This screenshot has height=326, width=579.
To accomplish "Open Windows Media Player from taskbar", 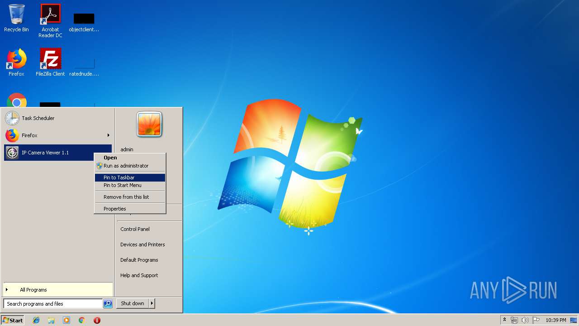I will pyautogui.click(x=66, y=320).
